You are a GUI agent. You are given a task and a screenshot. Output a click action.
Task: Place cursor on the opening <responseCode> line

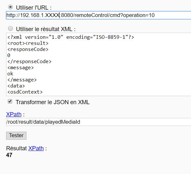(x=28, y=49)
